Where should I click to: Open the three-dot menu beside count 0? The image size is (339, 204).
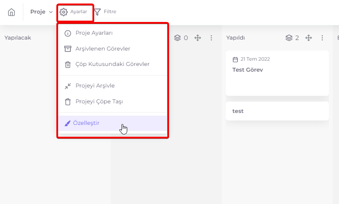pyautogui.click(x=211, y=38)
